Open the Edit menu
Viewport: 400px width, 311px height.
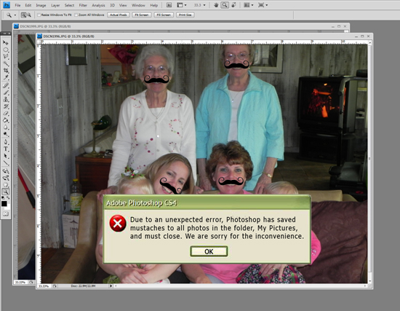click(x=28, y=5)
